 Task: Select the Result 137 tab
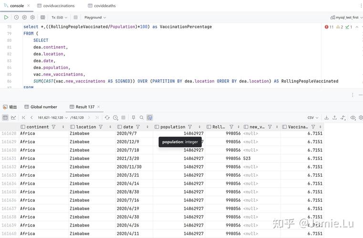pos(82,107)
